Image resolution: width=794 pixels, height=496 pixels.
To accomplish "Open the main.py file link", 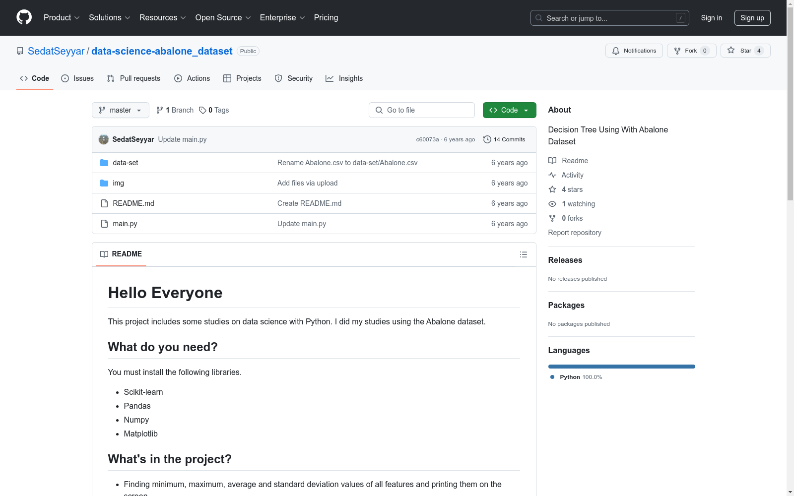I will click(125, 224).
